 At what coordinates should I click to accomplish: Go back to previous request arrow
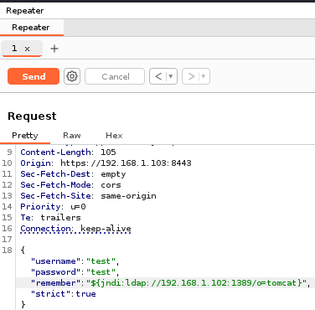pos(158,76)
